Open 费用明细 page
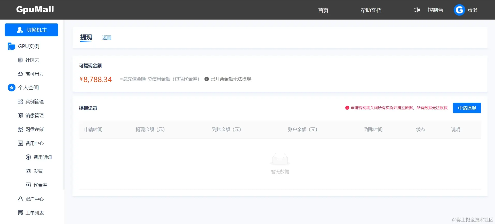The height and width of the screenshot is (224, 495). (x=43, y=157)
